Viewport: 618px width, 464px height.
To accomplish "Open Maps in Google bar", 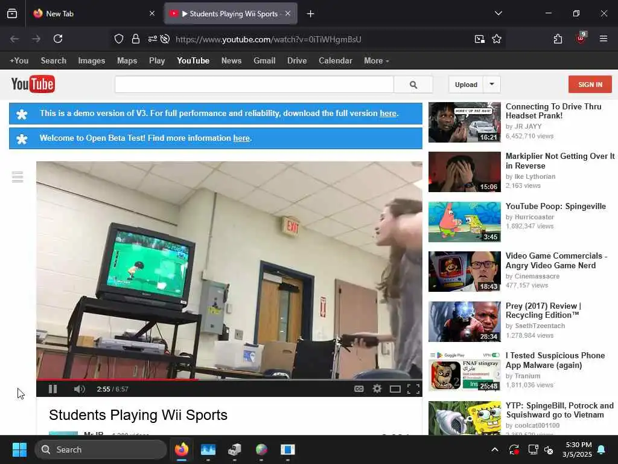I will coord(127,61).
